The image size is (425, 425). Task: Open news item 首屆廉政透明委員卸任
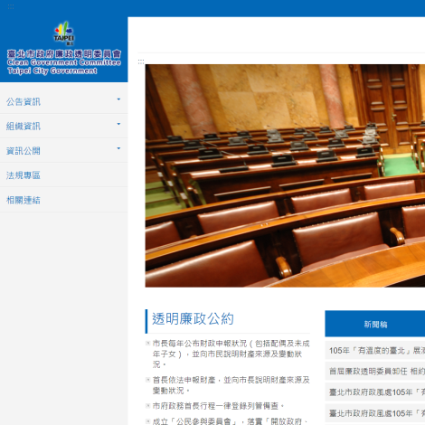point(377,371)
